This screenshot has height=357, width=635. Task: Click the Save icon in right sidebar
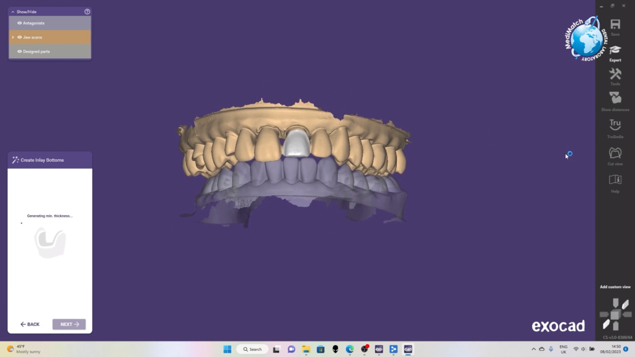click(x=615, y=25)
